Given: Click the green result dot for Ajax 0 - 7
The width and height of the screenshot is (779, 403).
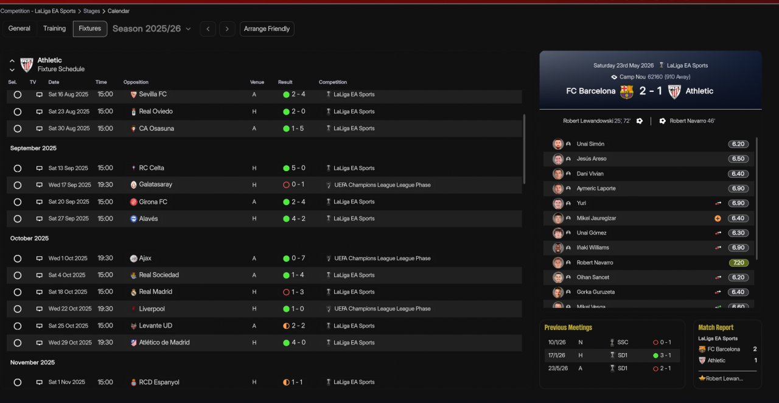Looking at the screenshot, I should point(286,258).
